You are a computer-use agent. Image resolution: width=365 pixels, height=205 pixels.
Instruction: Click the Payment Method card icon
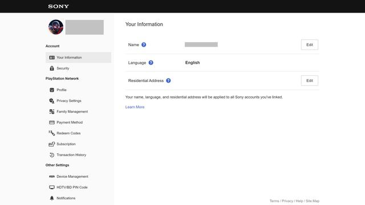coord(52,122)
